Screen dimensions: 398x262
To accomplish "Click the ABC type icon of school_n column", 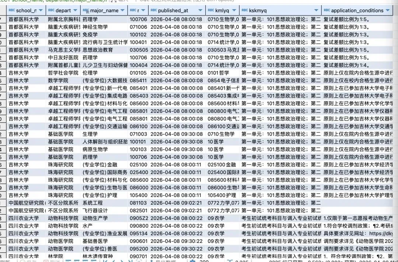I will pos(12,10).
